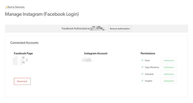193x103 pixels.
Task: Click the blurred Facebook Page name
Action: [20, 61]
